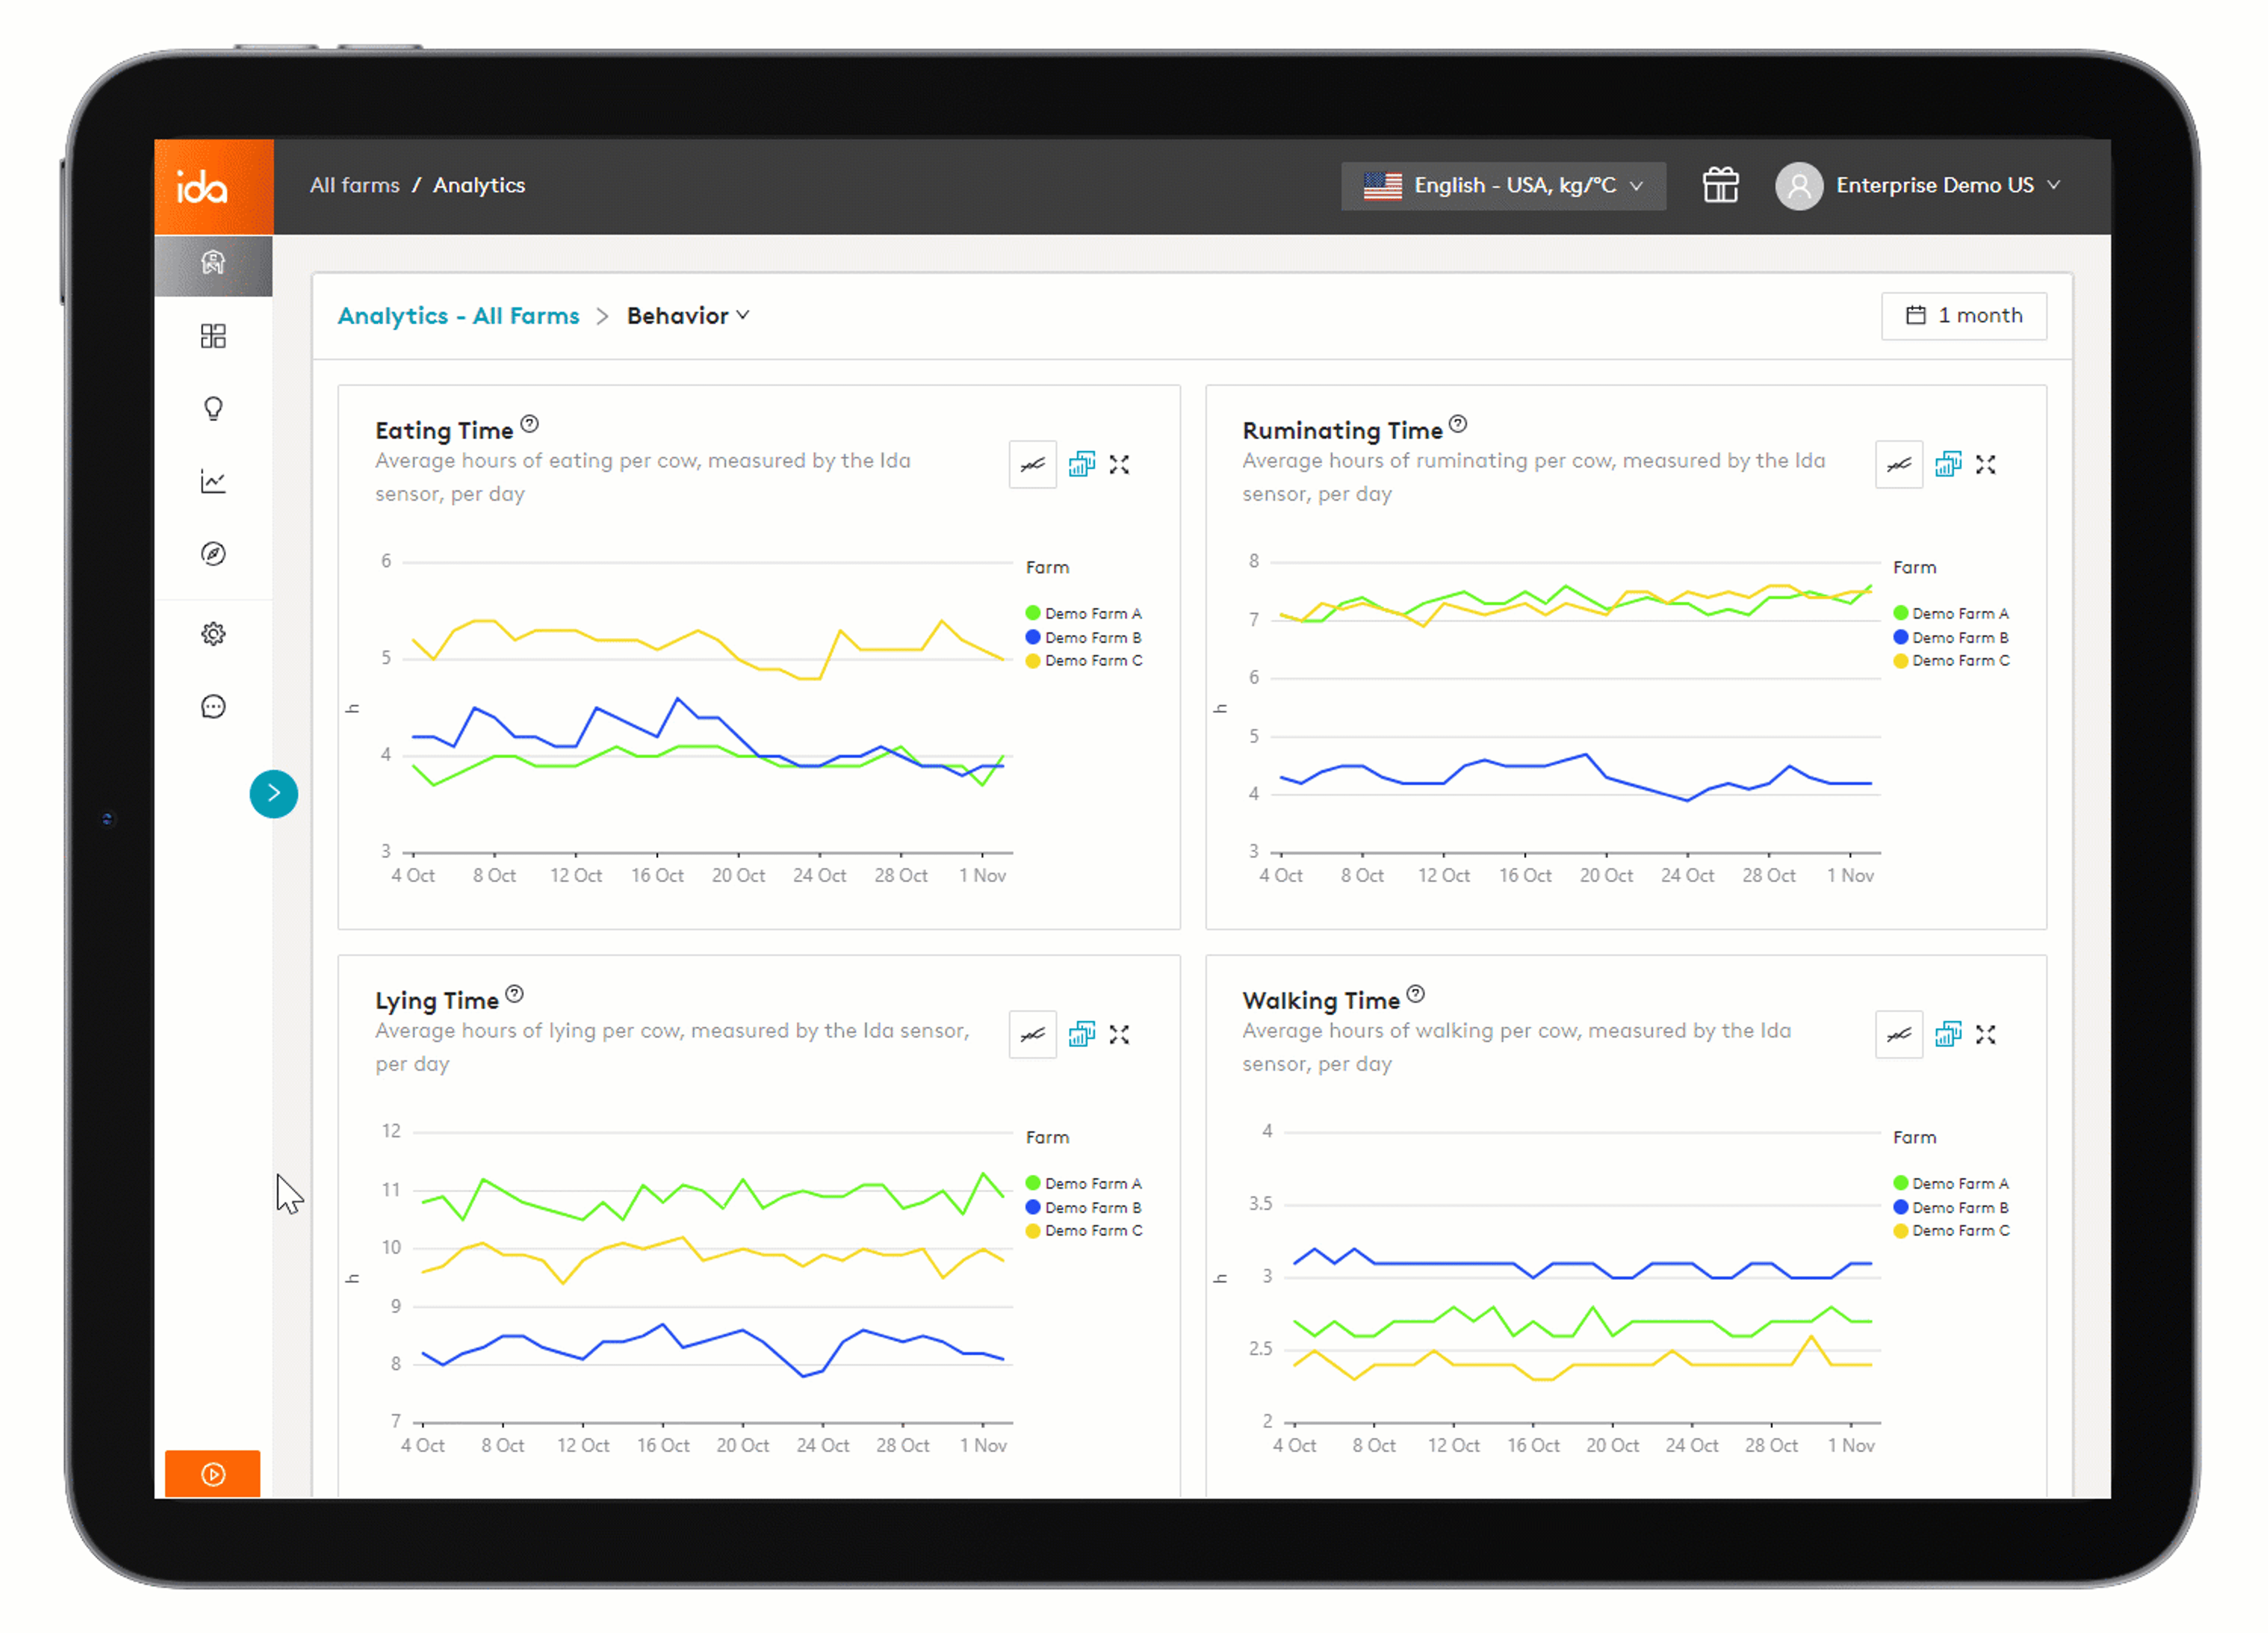Click the Analytics - All Farms link
Screen dimensions: 2268x1633
(x=458, y=316)
